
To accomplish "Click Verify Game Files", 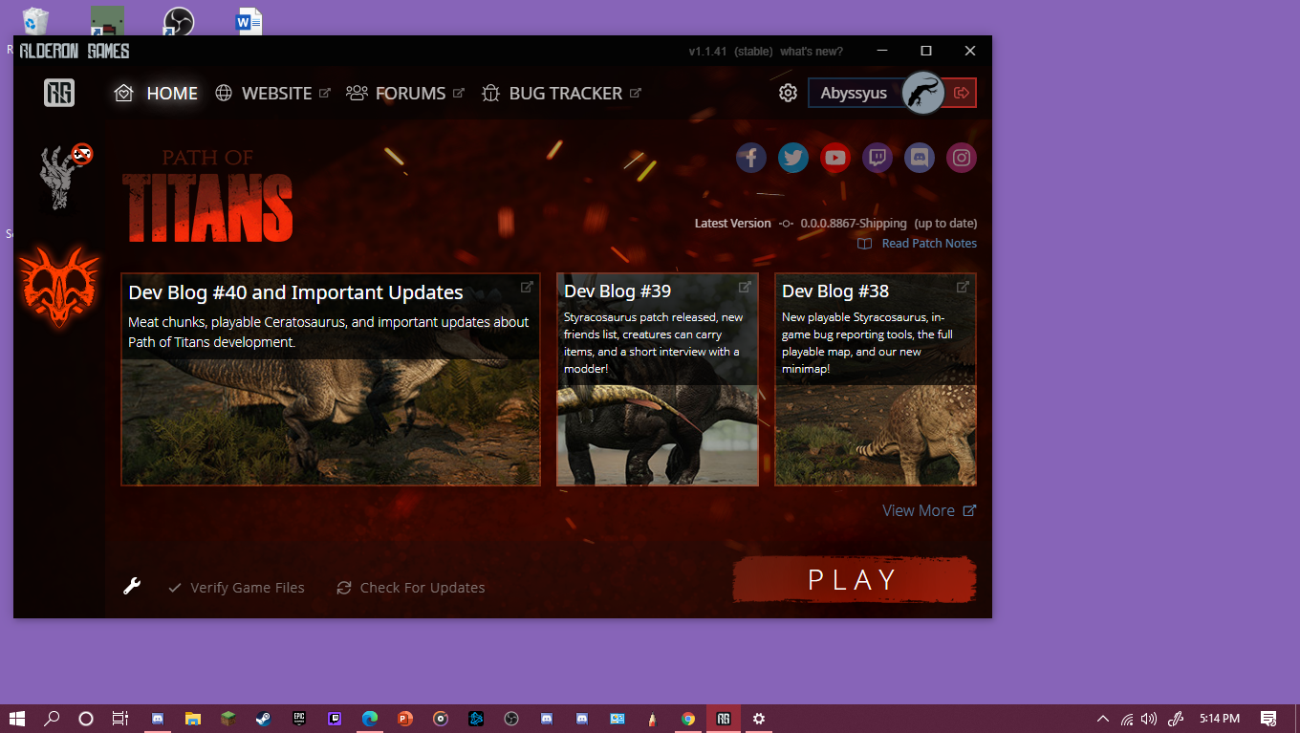I will (236, 588).
